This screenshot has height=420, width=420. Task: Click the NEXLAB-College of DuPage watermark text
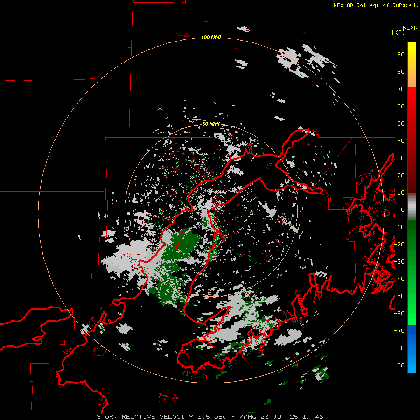pyautogui.click(x=375, y=5)
